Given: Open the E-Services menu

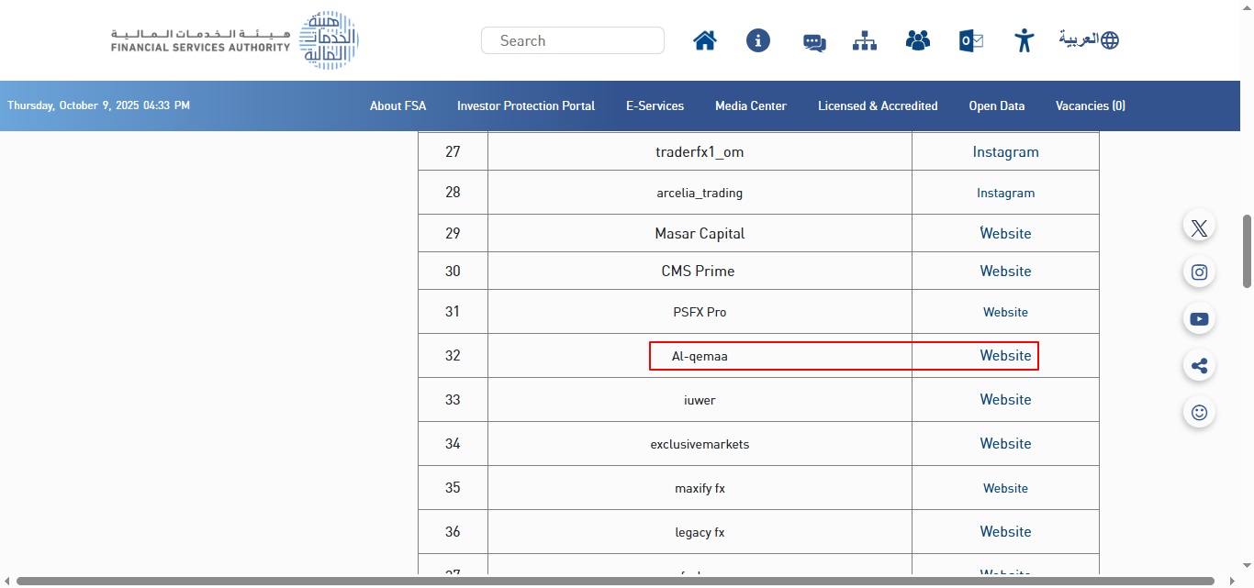Looking at the screenshot, I should [x=655, y=106].
